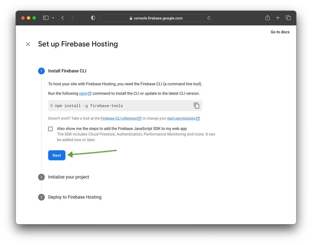Image resolution: width=312 pixels, height=245 pixels.
Task: Reload the Firebase console page
Action: 209,18
